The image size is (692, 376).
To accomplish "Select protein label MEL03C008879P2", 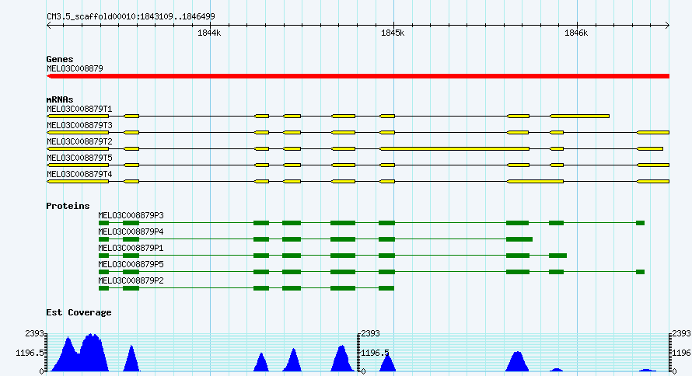I will pyautogui.click(x=131, y=280).
